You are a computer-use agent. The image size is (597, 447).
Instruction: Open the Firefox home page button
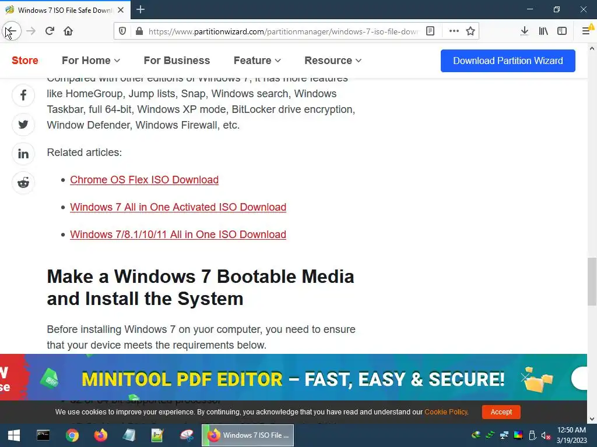(x=68, y=31)
